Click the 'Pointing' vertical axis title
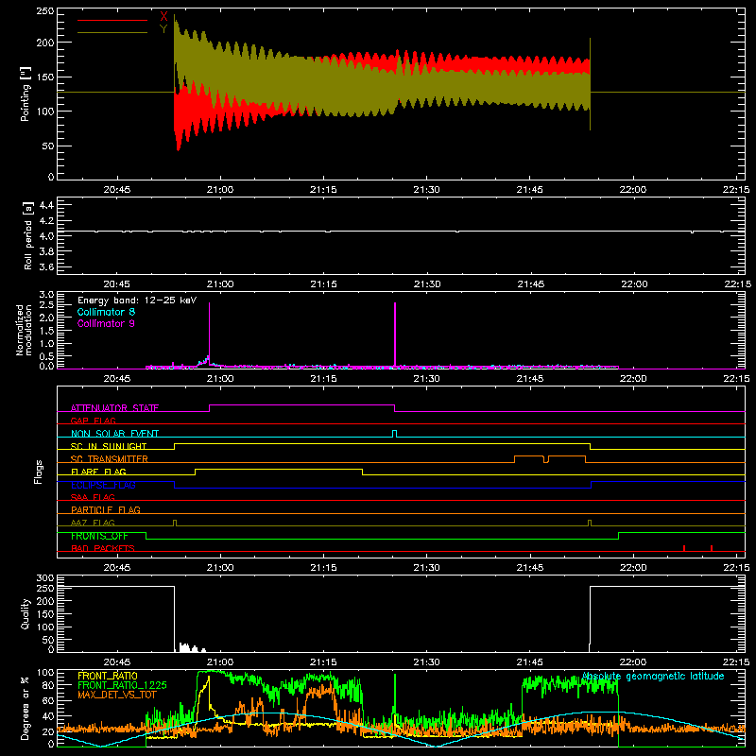756x756 pixels. click(26, 94)
